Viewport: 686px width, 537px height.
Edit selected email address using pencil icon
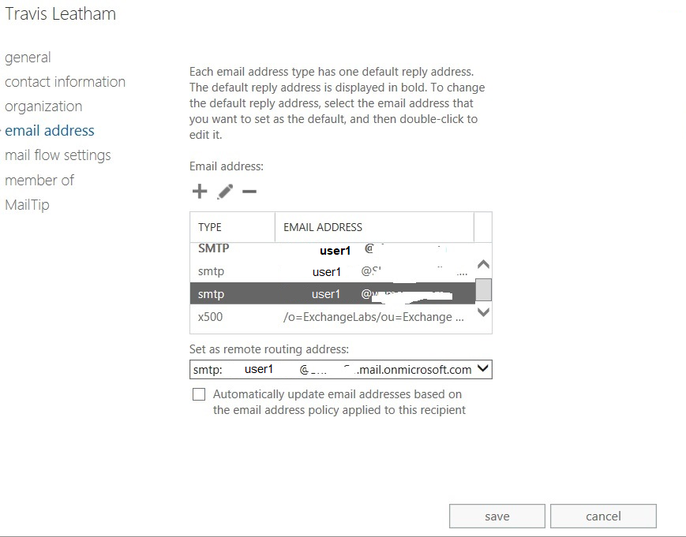tap(225, 192)
